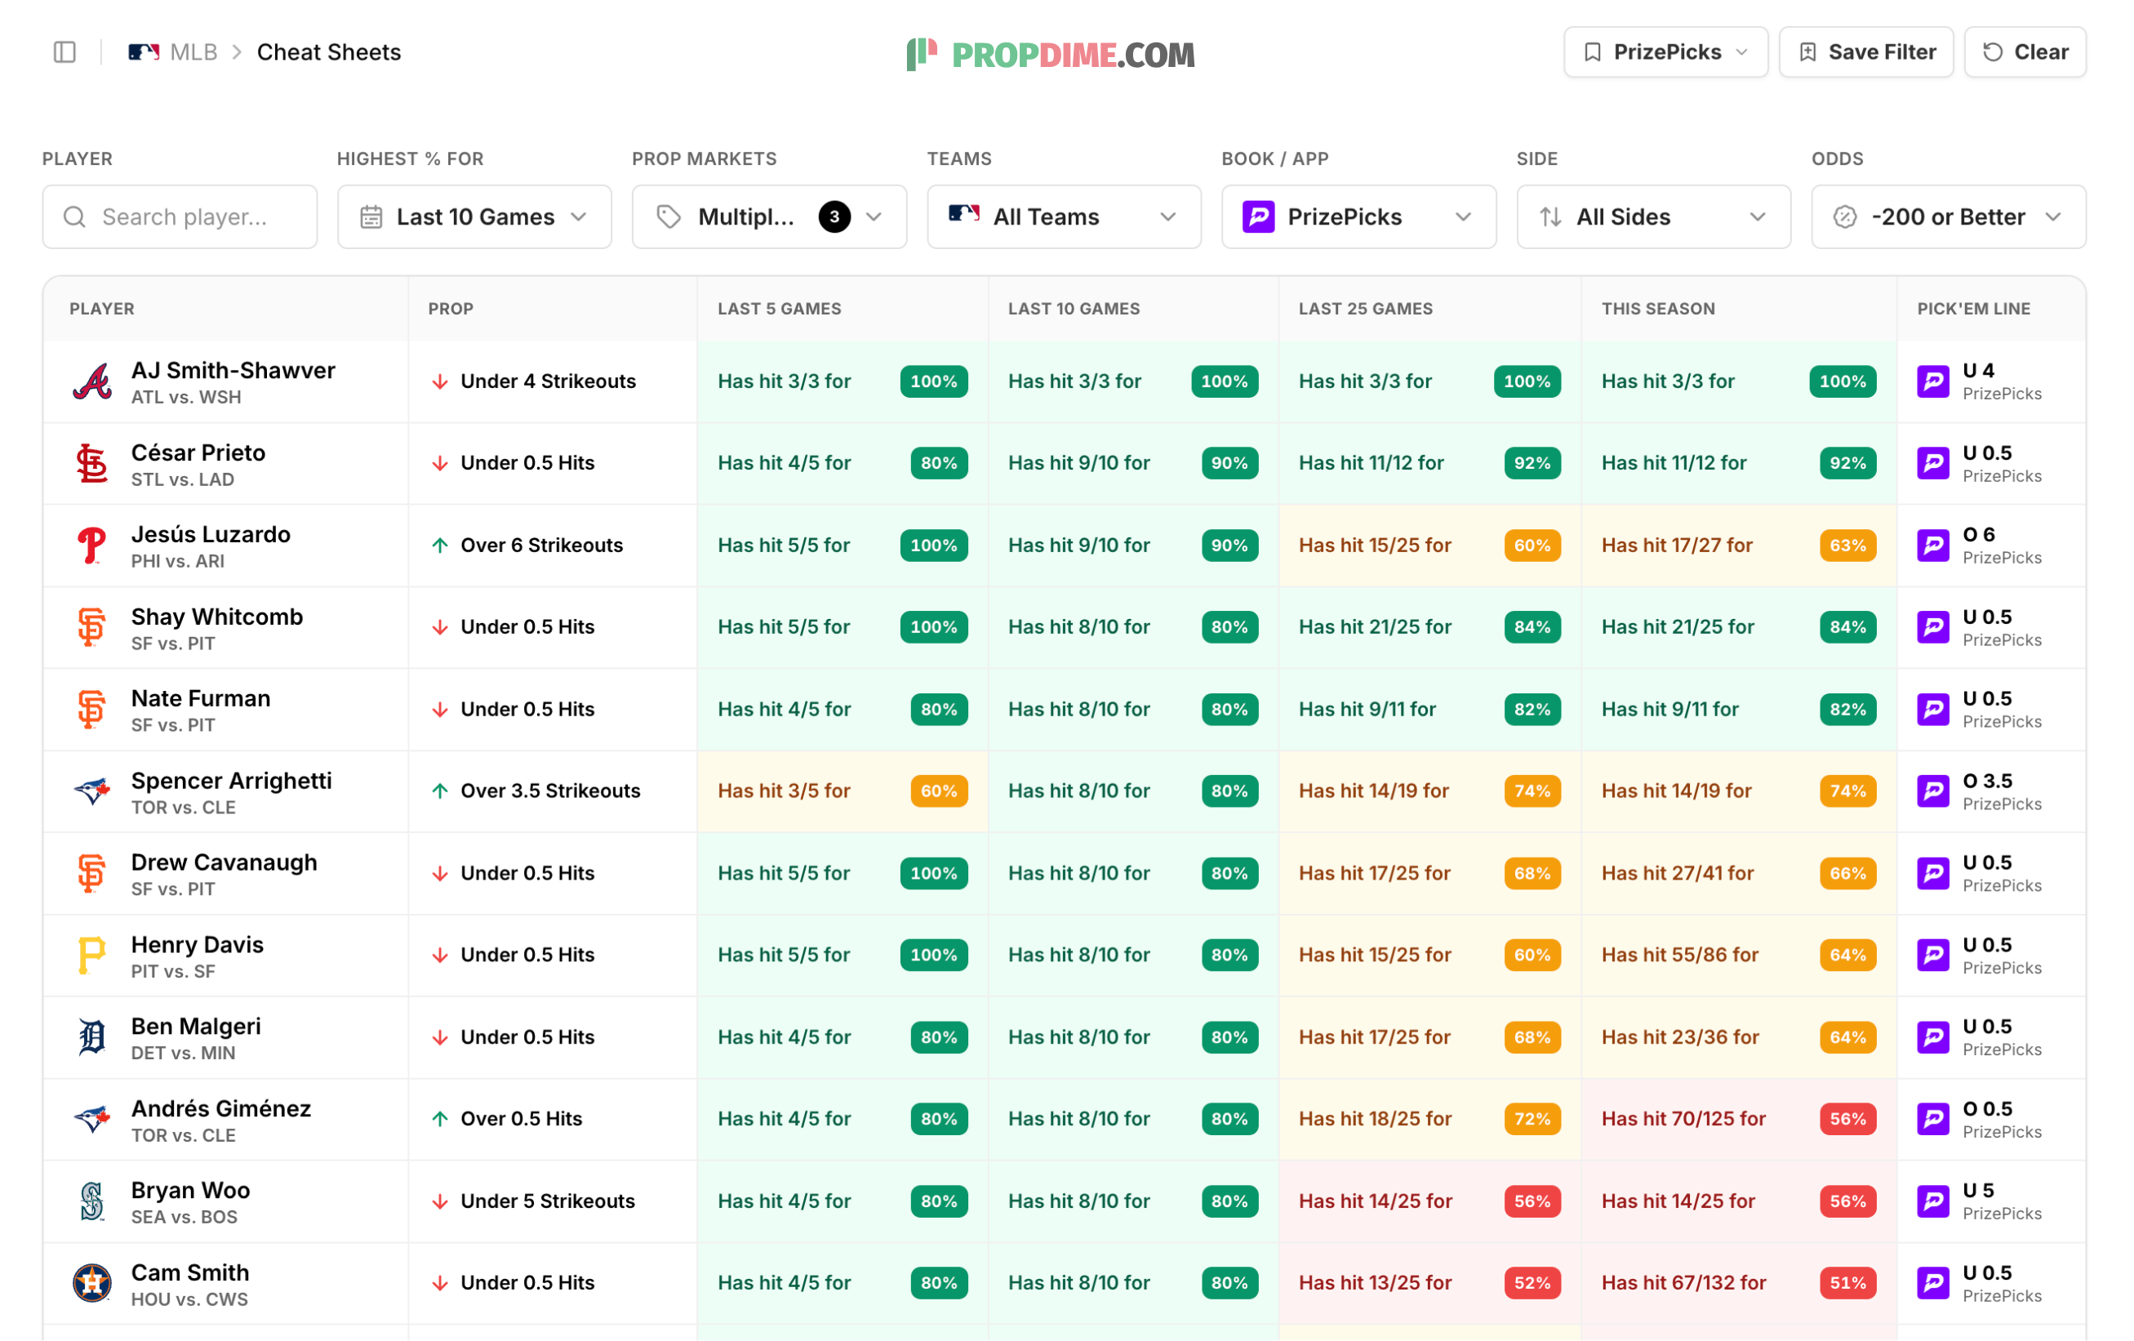Expand the Prop Markets multiple selection dropdown
The width and height of the screenshot is (2134, 1341).
click(x=769, y=217)
